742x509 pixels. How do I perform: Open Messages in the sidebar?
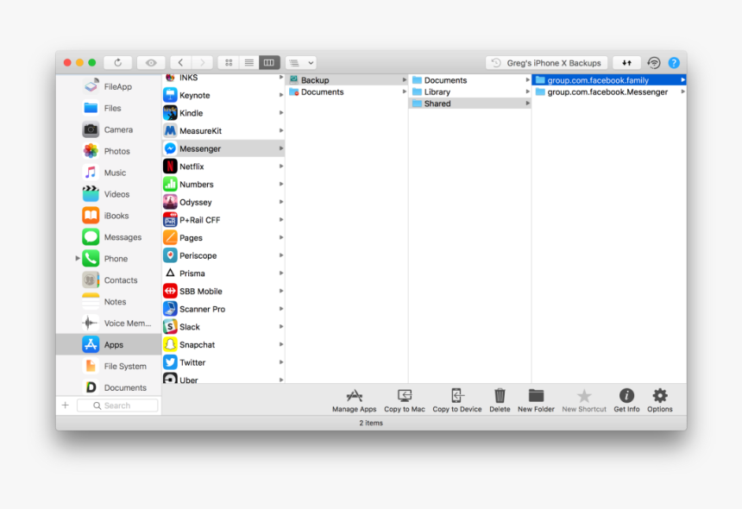tap(109, 237)
